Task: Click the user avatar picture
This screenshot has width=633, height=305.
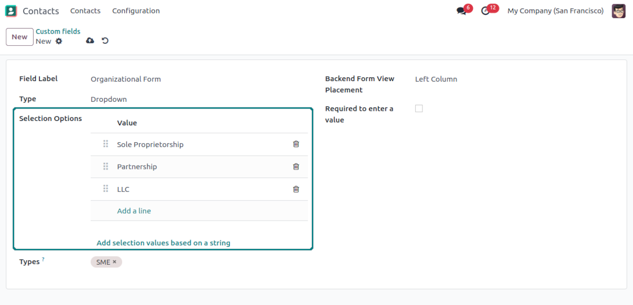Action: (x=618, y=11)
